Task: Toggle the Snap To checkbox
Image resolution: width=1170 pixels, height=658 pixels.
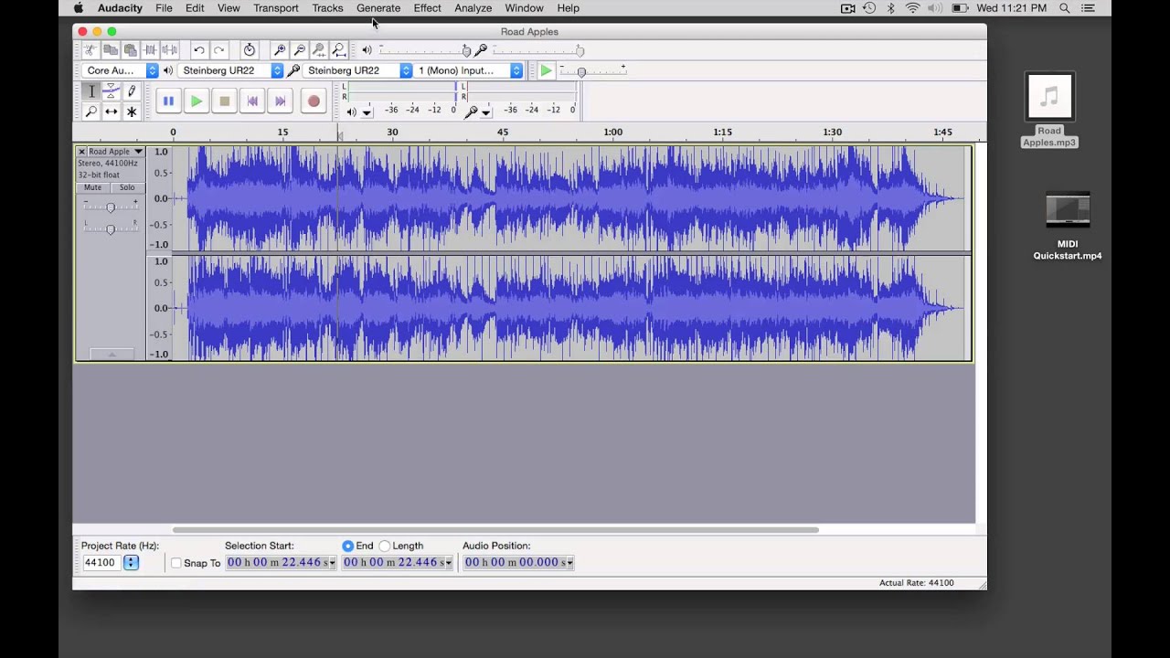Action: [x=176, y=563]
